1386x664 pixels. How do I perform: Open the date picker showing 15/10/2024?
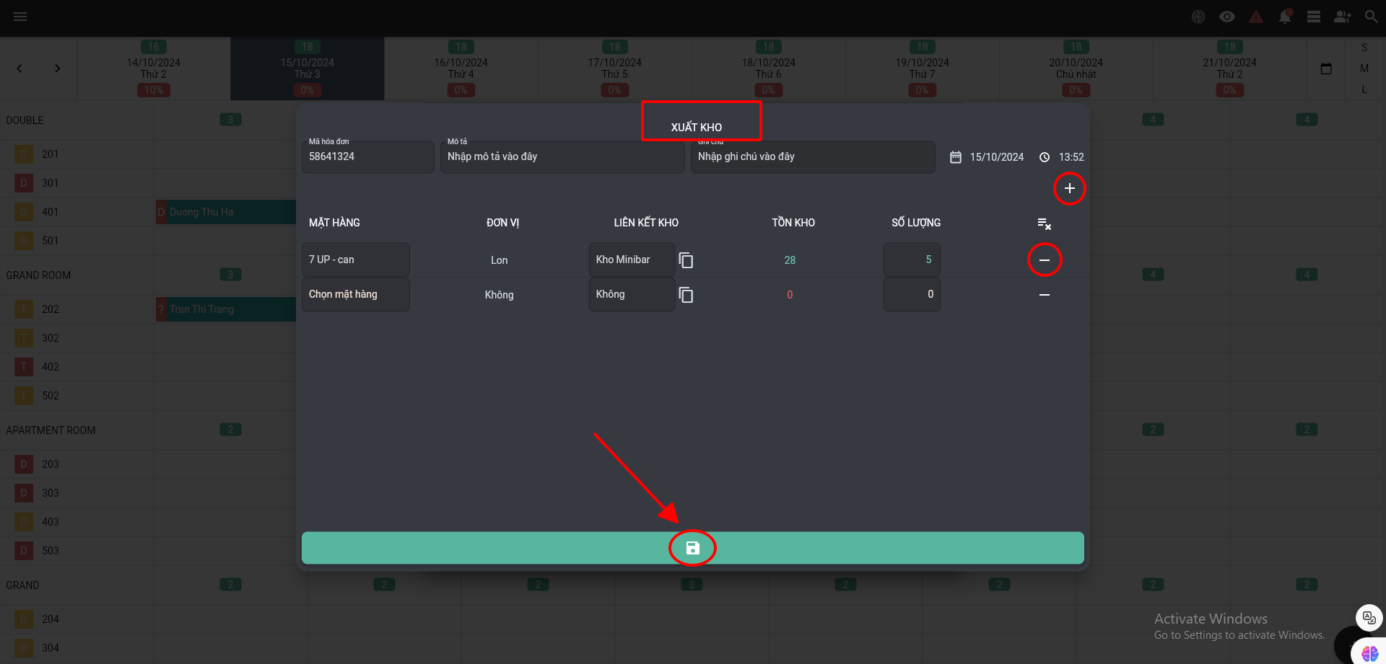(987, 157)
